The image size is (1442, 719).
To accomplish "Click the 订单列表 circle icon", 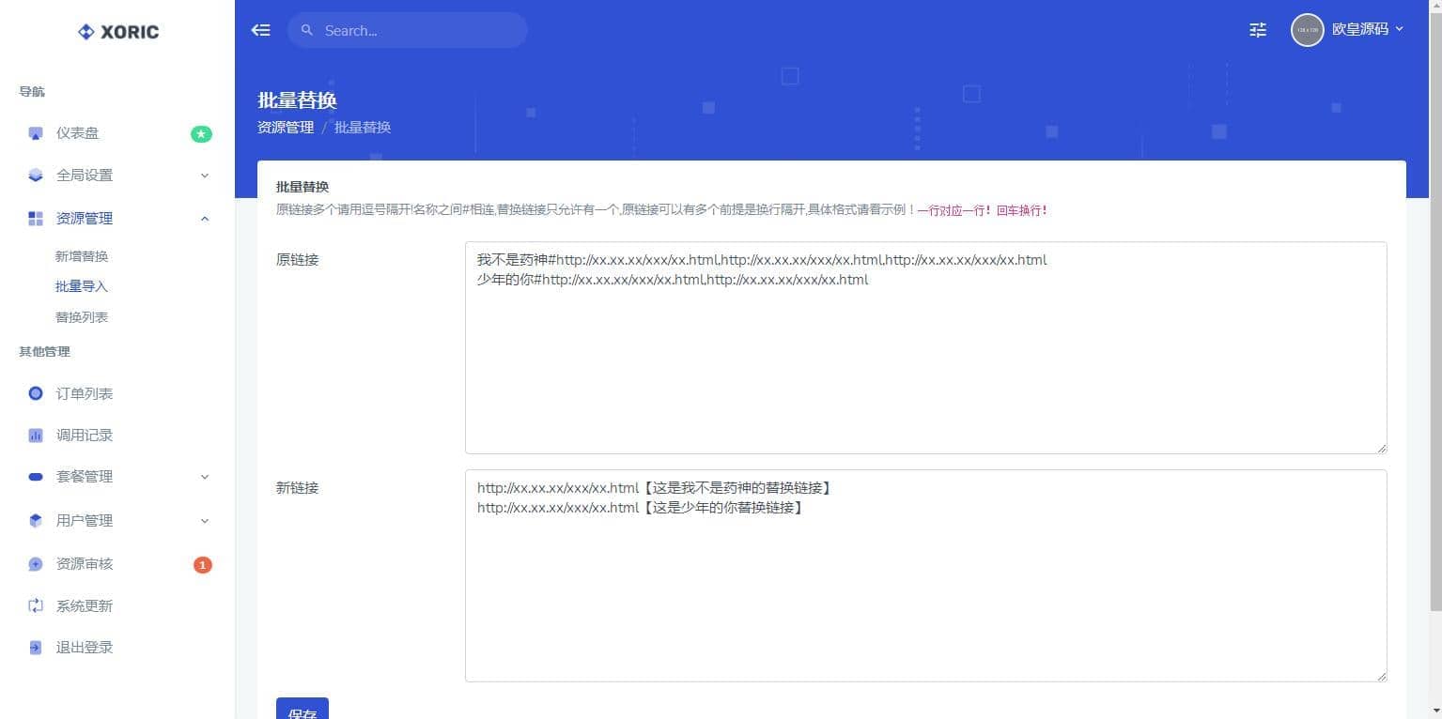I will coord(36,393).
